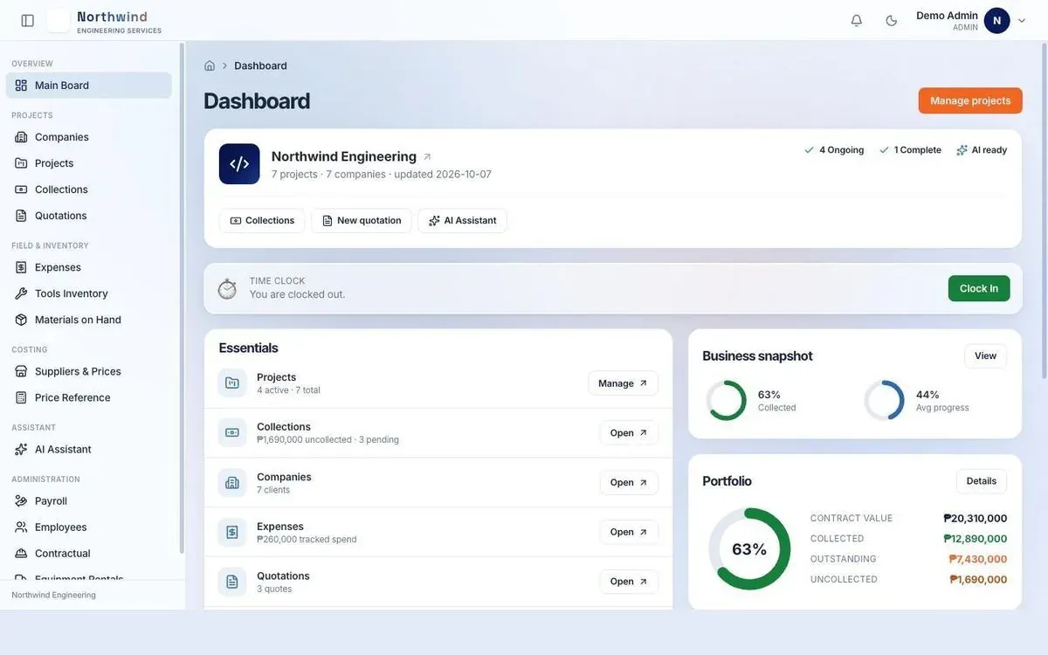Click AI Assistant quick action button
1048x655 pixels.
click(x=462, y=221)
